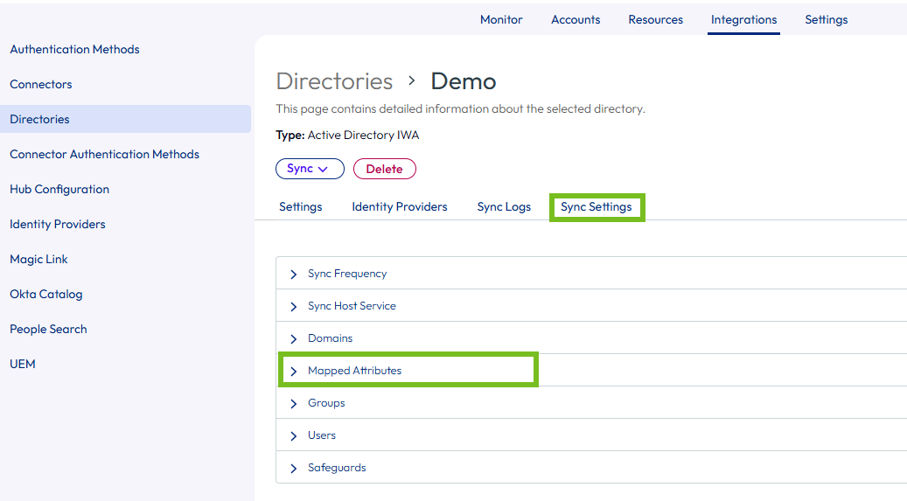
Task: Expand the Users section chevron
Action: pos(293,436)
